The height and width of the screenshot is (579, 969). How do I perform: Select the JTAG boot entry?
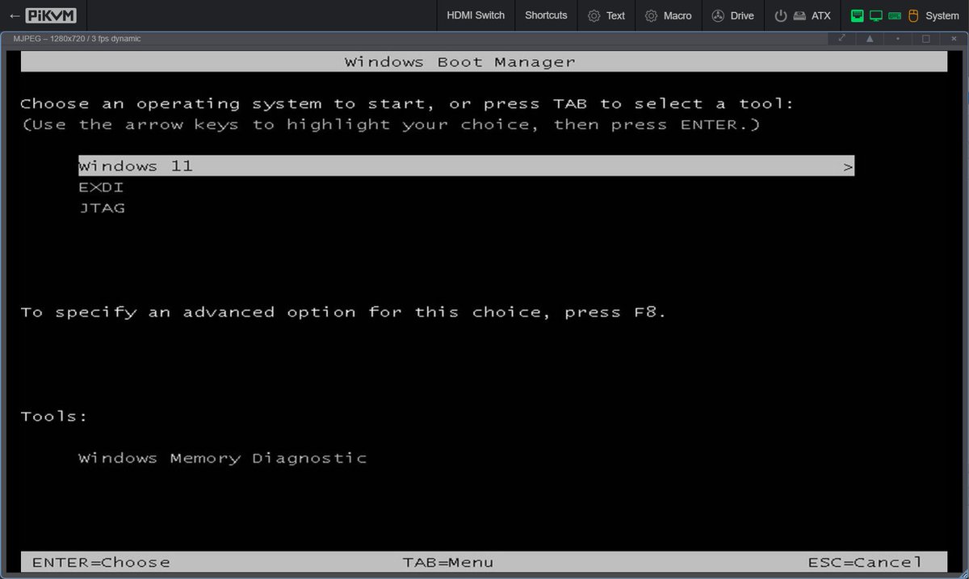point(102,208)
